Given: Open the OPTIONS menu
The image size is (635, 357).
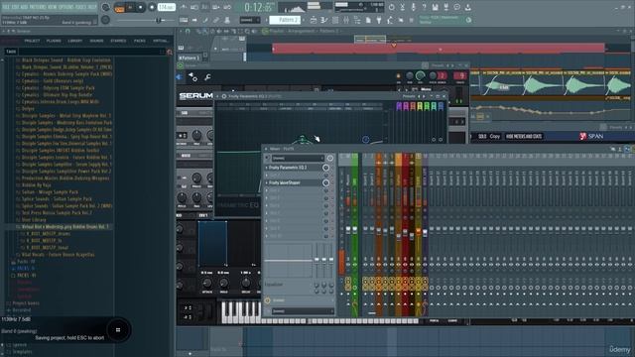Looking at the screenshot, I should (x=66, y=7).
